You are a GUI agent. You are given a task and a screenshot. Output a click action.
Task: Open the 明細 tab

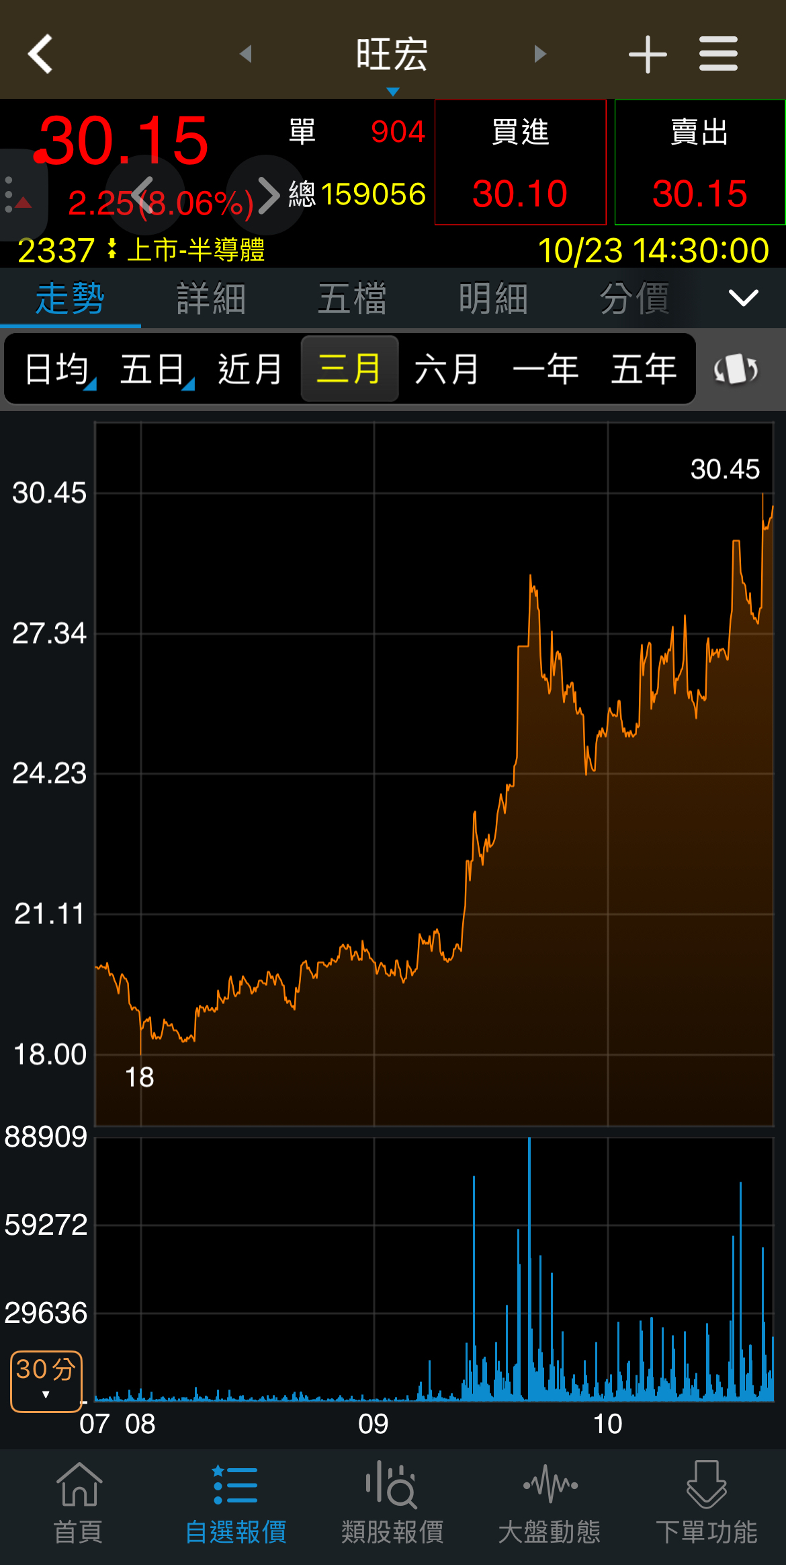click(494, 298)
